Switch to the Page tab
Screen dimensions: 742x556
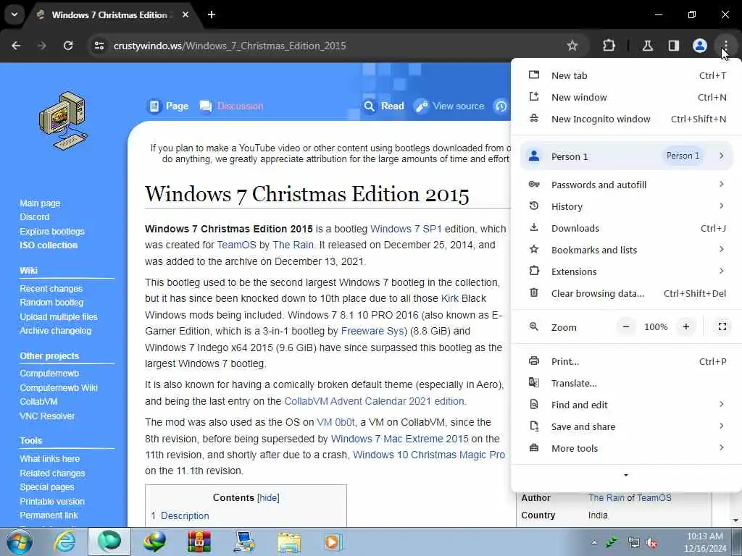tap(168, 106)
